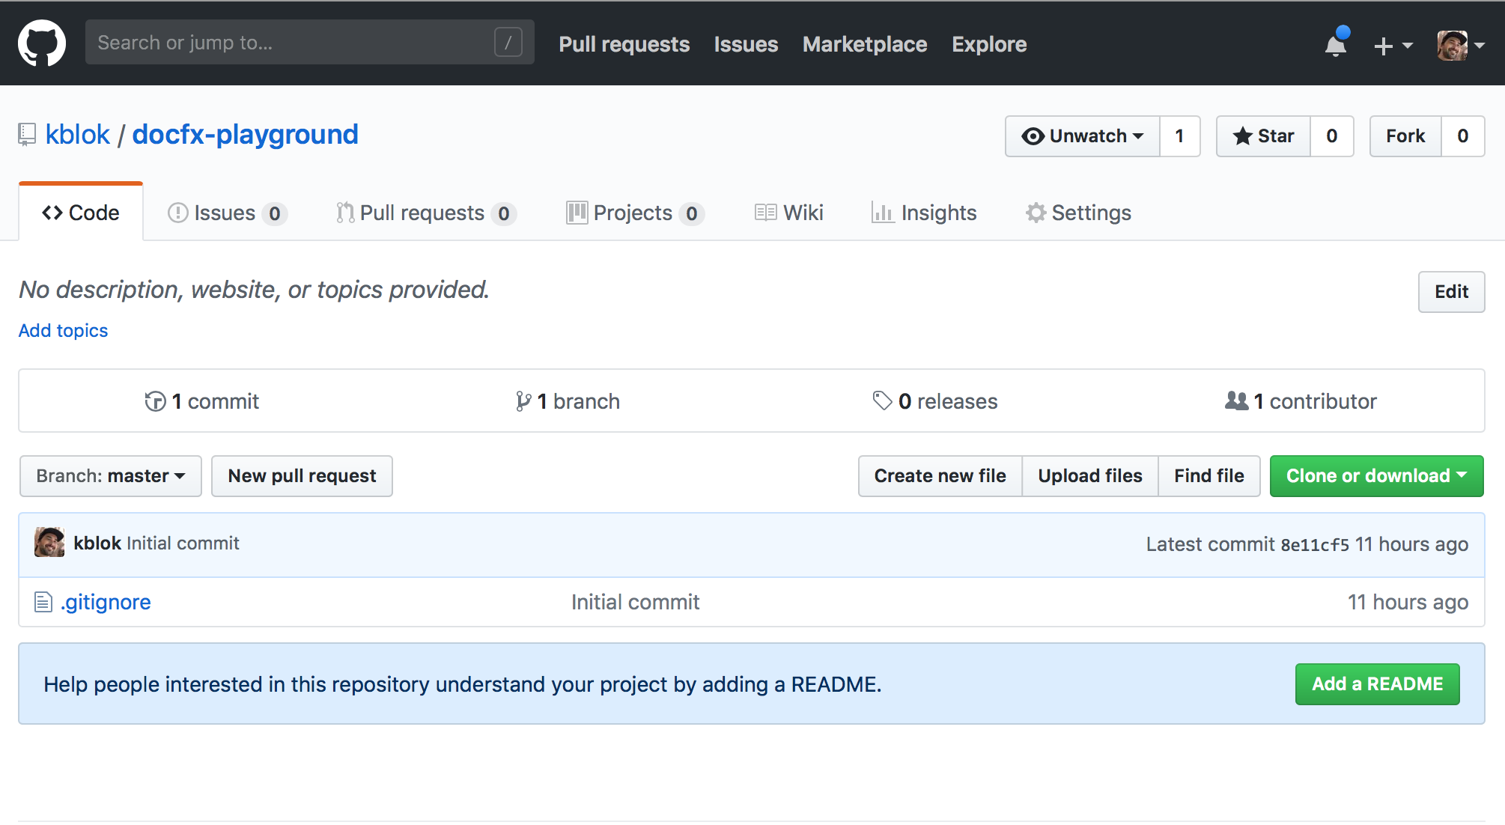Image resolution: width=1505 pixels, height=825 pixels.
Task: Open the notifications bell icon
Action: tap(1335, 45)
